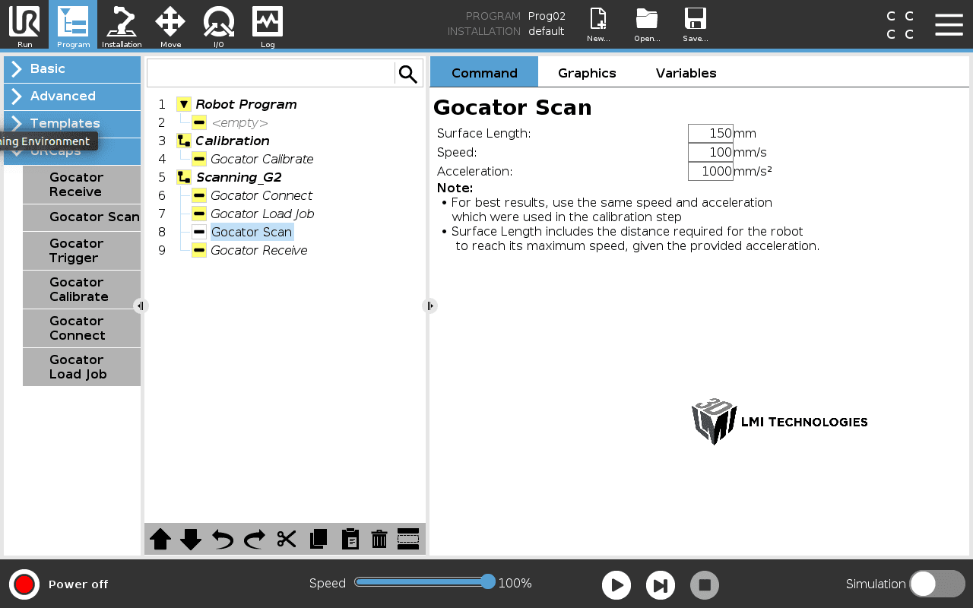973x608 pixels.
Task: Select the Calibration node in tree
Action: 232,141
